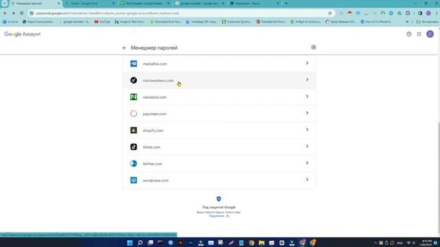Screen dimensions: 440x247
Task: Expand mediafire.com row chevron
Action: click(307, 63)
